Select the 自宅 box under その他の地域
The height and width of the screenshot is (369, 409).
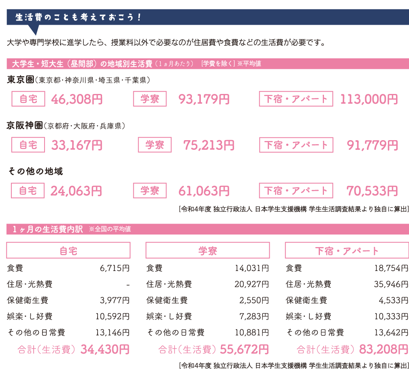(x=28, y=190)
